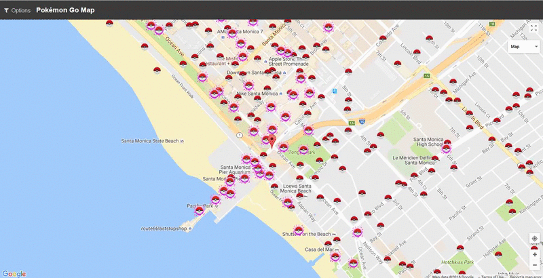Select Pokéstop in park east of Hollister Ave

pos(498,254)
